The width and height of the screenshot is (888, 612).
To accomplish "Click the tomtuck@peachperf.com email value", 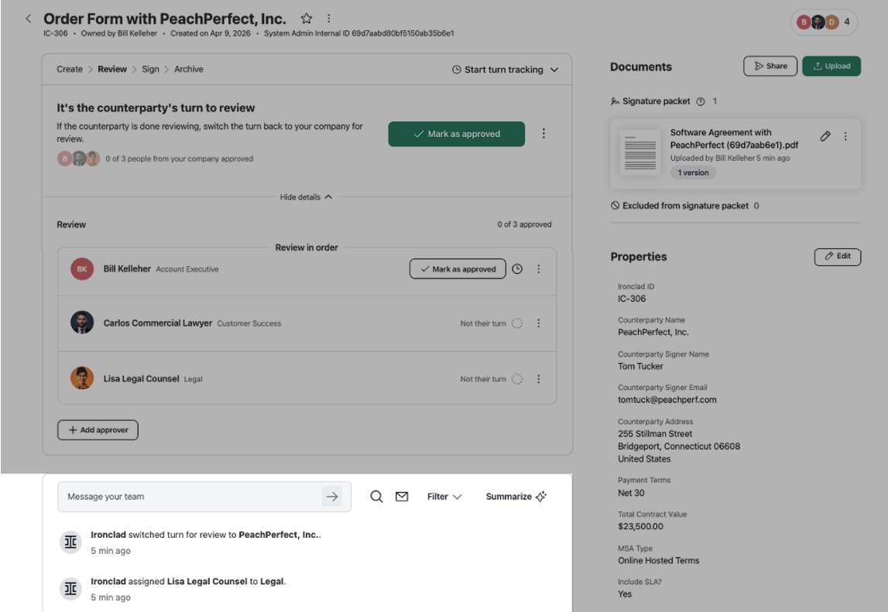I will (667, 400).
